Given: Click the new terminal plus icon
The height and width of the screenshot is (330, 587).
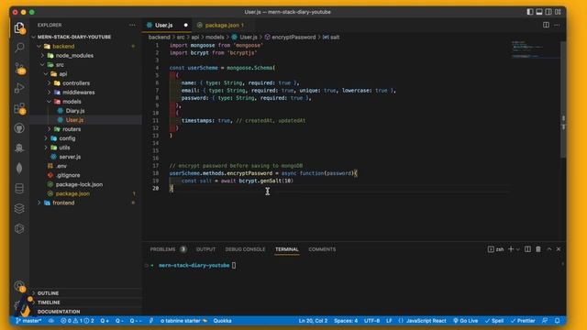Looking at the screenshot, I should (511, 249).
